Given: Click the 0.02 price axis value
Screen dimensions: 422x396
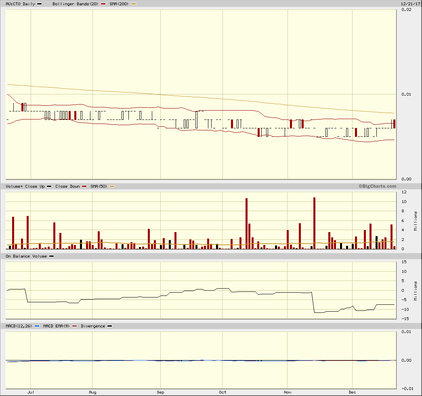Looking at the screenshot, I should [x=406, y=9].
